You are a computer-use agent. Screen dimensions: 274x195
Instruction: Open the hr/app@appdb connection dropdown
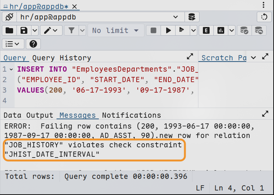[x=176, y=17]
